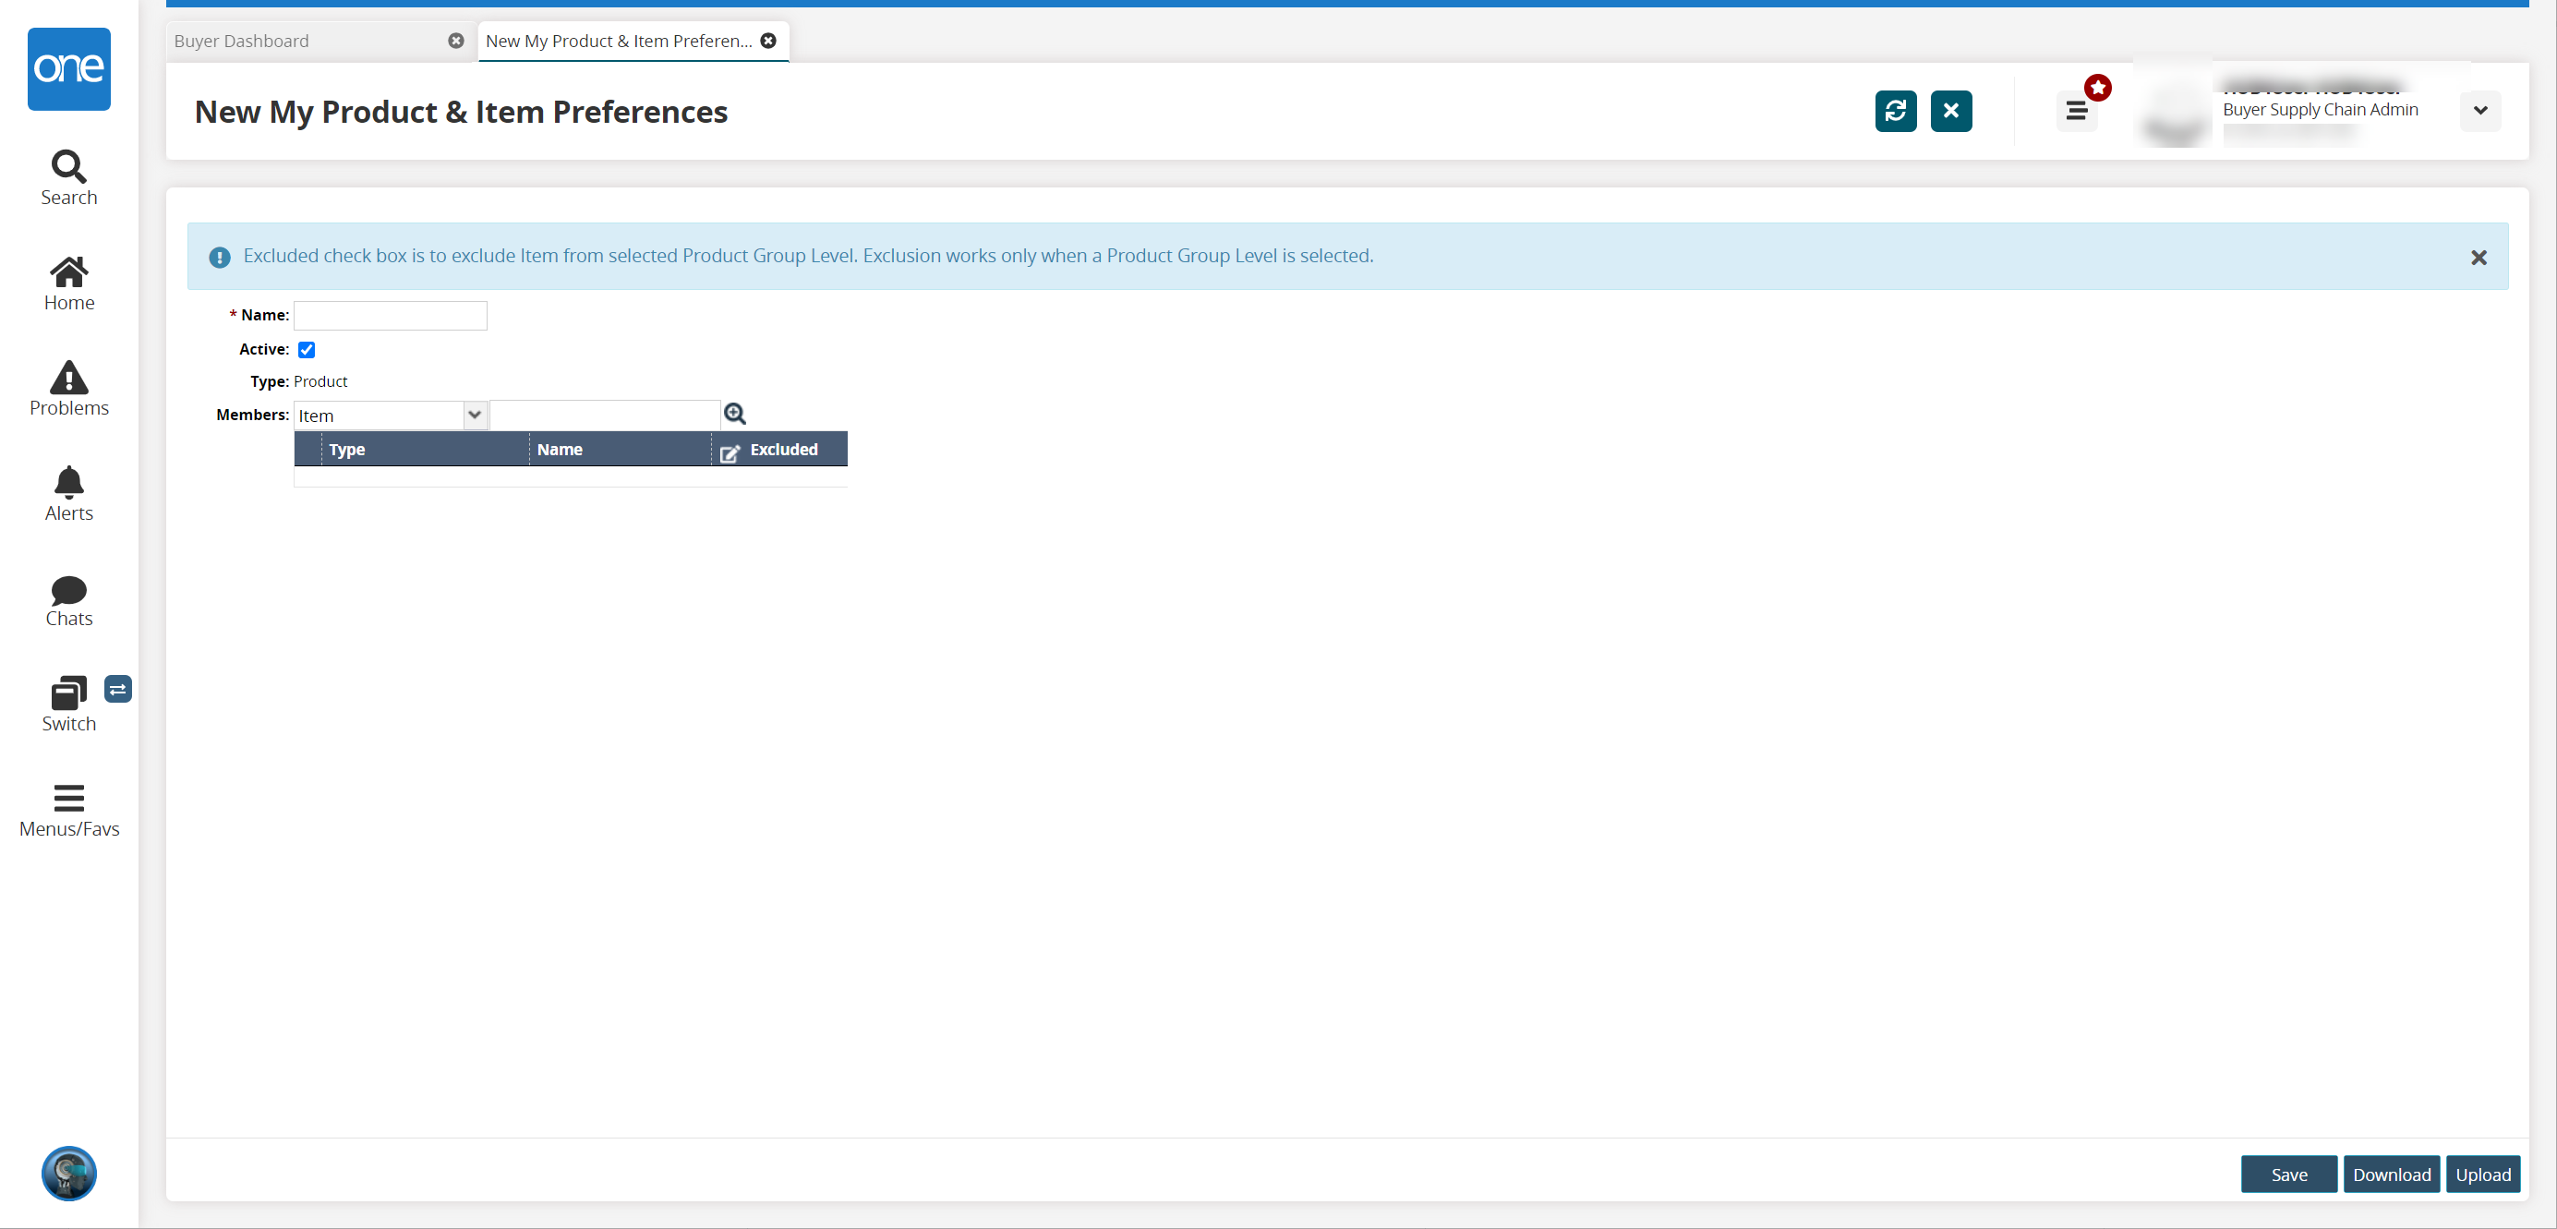Open Menus/Favs hamburger icon
2557x1229 pixels.
tap(68, 799)
